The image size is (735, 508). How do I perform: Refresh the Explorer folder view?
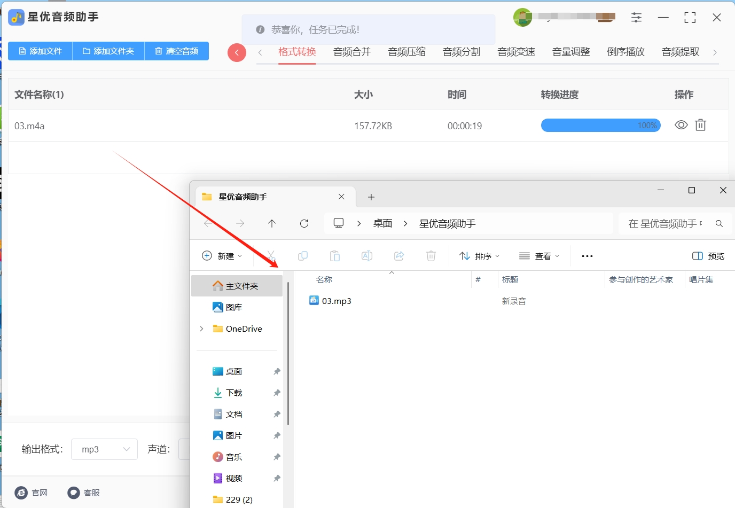tap(304, 223)
